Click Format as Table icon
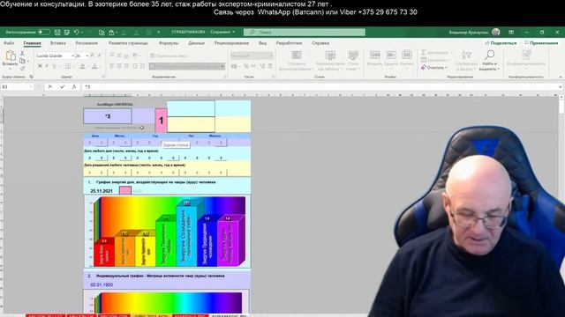 pos(330,55)
